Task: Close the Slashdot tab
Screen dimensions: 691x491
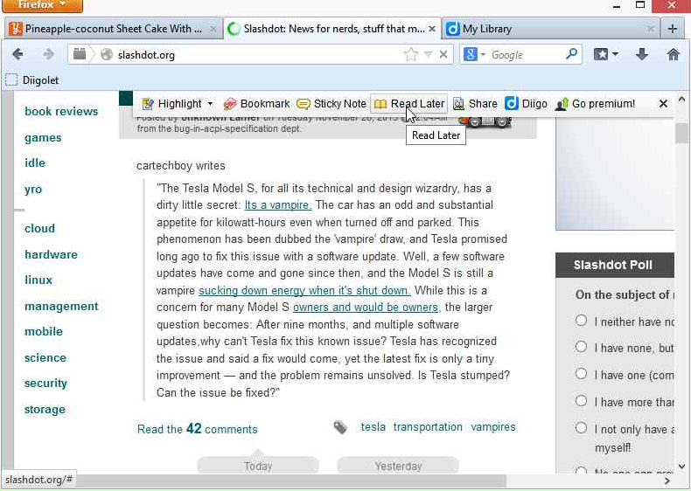Action: coord(432,29)
